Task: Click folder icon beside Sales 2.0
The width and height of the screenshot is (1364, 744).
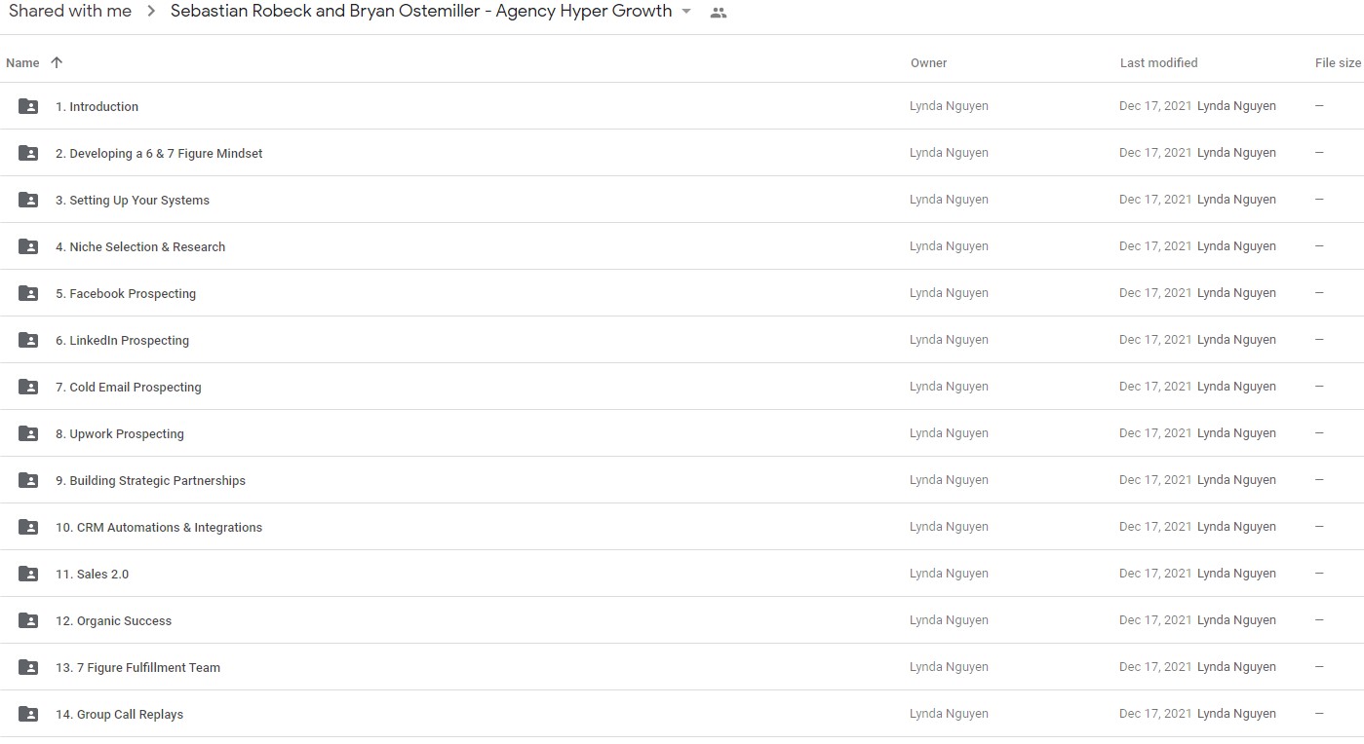Action: pos(28,574)
